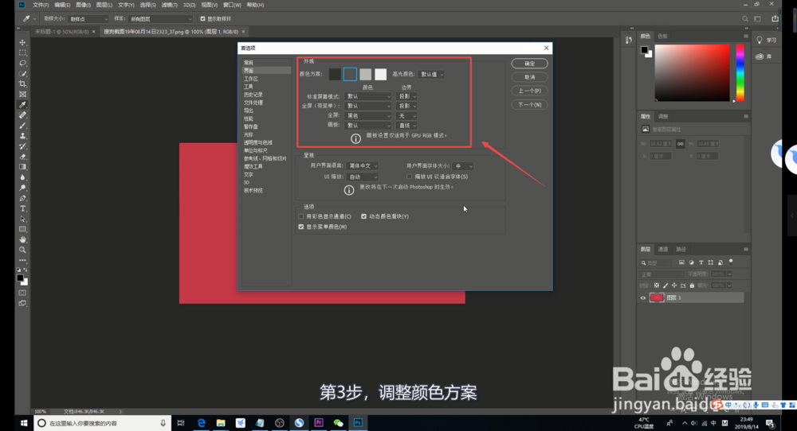
Task: Switch to the 通道 (Channels) tab
Action: click(663, 250)
